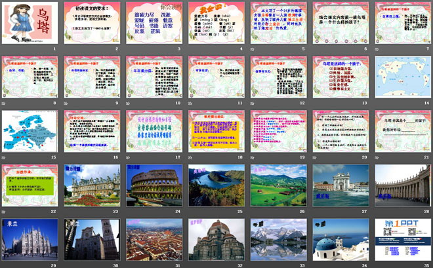The image size is (433, 268).
Task: Select slide 29 Milan cathedral daytime photo
Action: pyautogui.click(x=30, y=240)
